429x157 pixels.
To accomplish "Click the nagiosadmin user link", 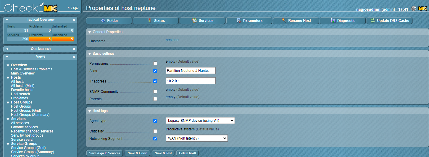I will [368, 9].
